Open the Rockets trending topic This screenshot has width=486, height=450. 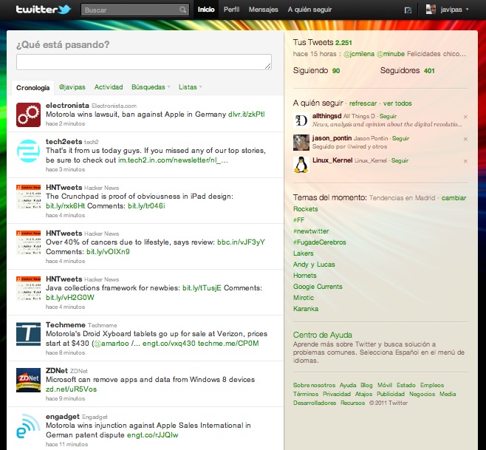click(305, 209)
